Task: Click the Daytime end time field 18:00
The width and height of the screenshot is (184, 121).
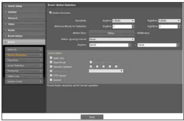Action: [157, 45]
